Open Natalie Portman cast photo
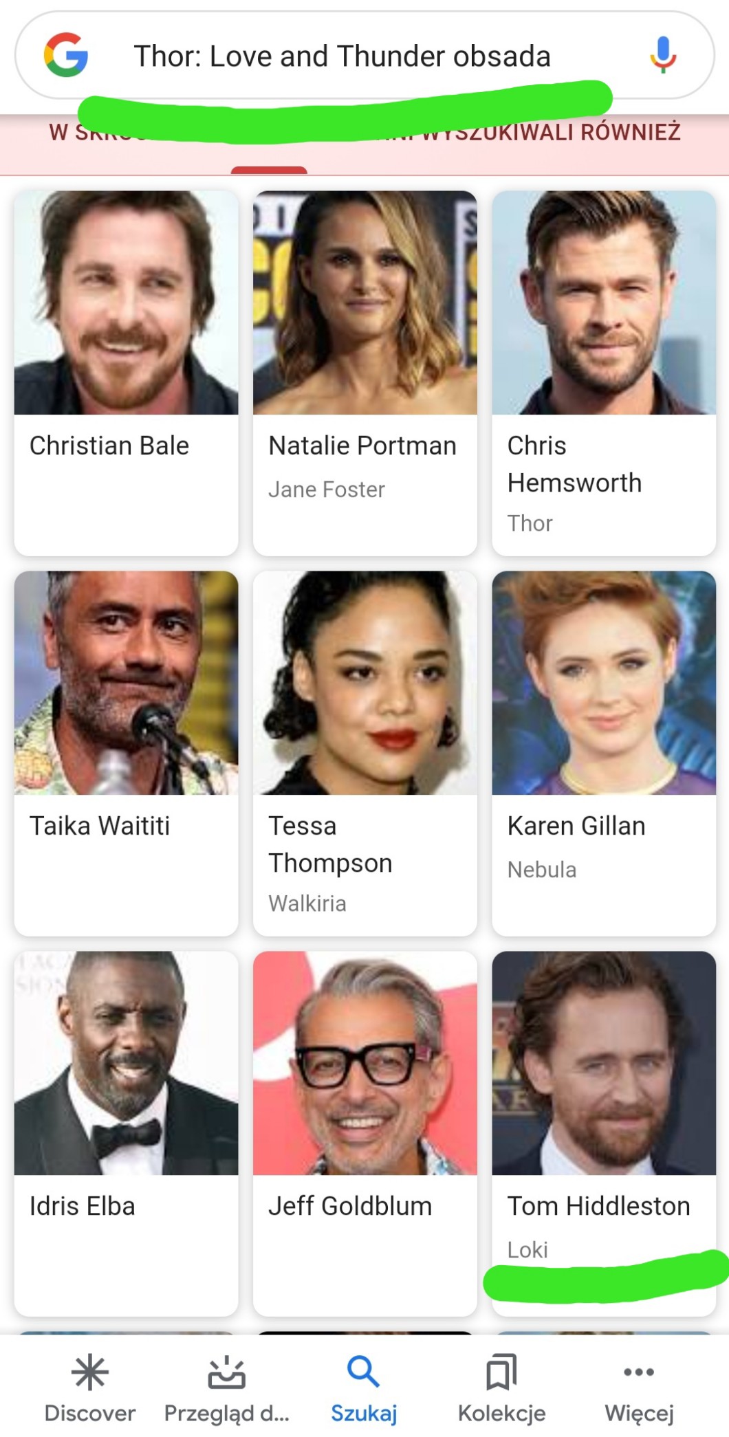Viewport: 729px width, 1437px height. click(x=364, y=303)
